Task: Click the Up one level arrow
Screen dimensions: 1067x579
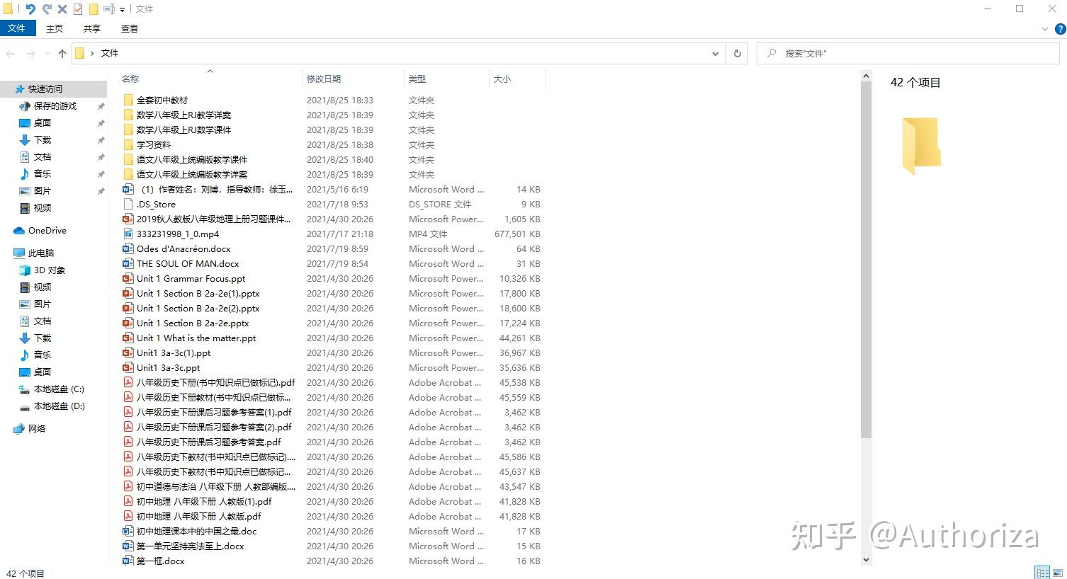Action: point(62,53)
